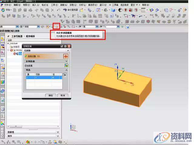The image size is (194, 145).
Task: Click the history clock icon in left sidebar
Action: (x=3, y=109)
